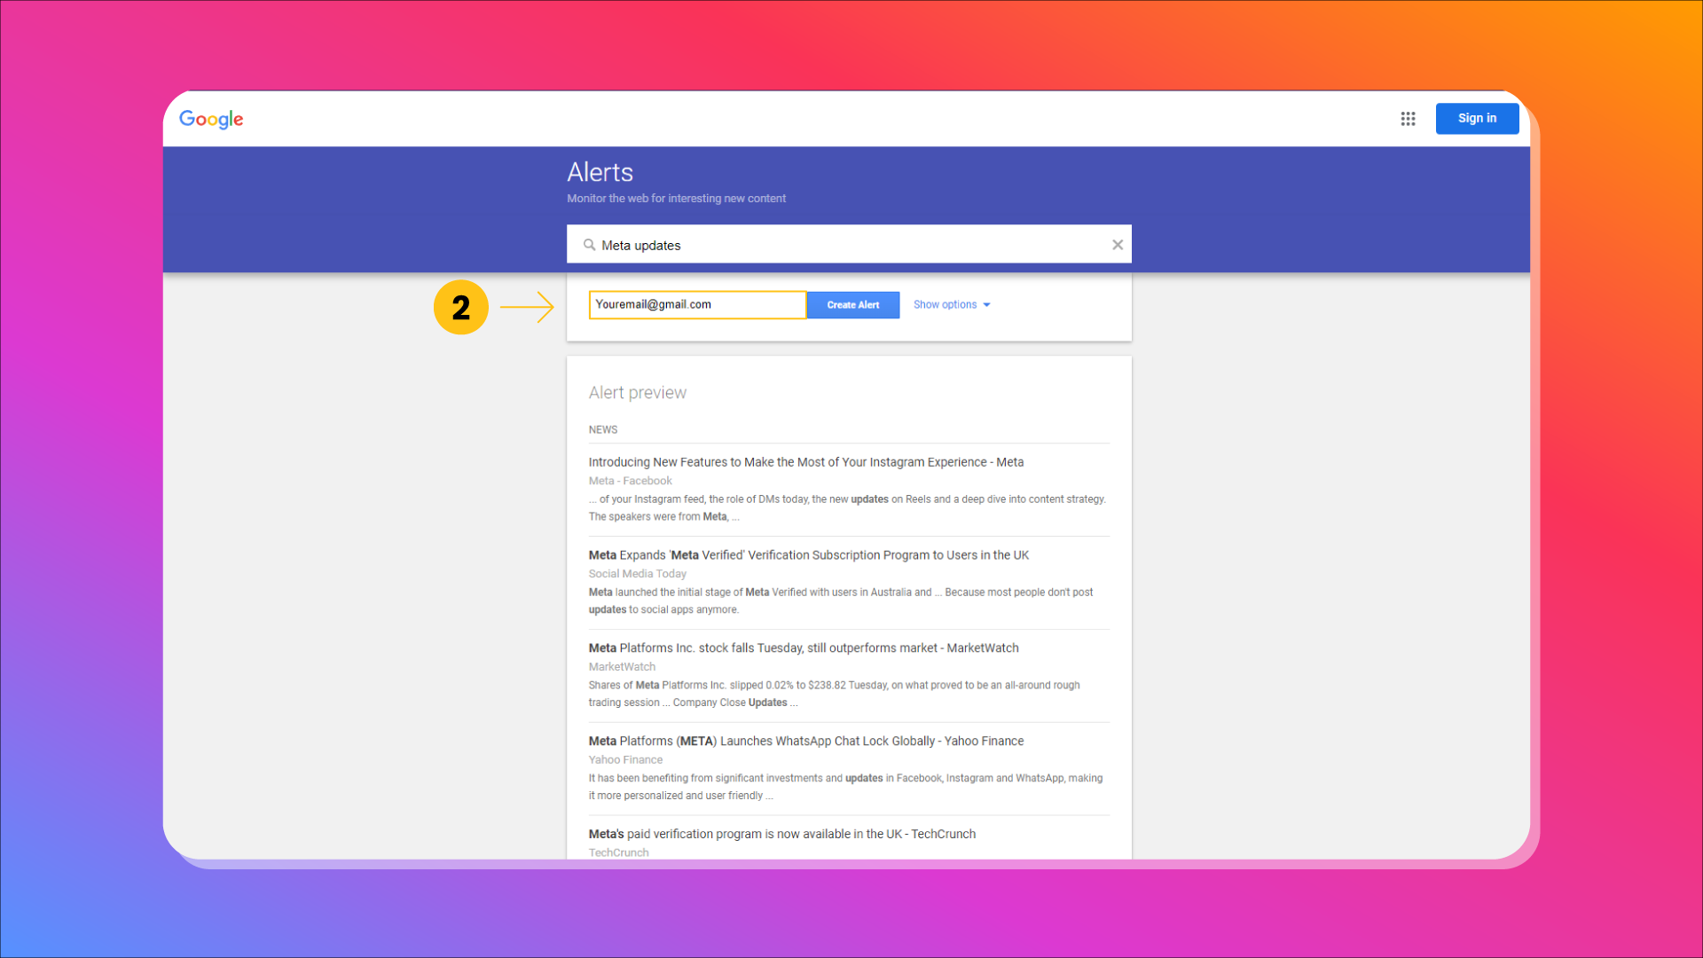Open Meta Platforms stock falls MarketWatch article
1703x958 pixels.
(x=803, y=648)
